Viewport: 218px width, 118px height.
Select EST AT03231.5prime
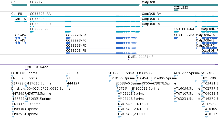[x=187, y=99]
